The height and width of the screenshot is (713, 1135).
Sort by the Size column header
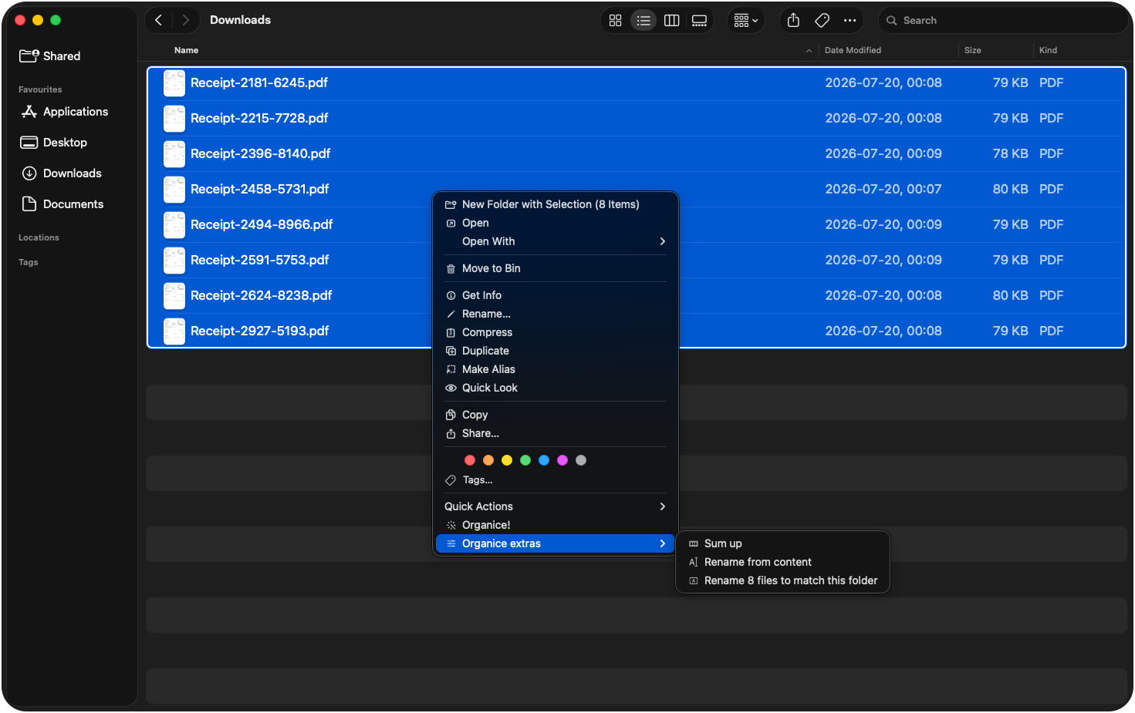pos(973,50)
